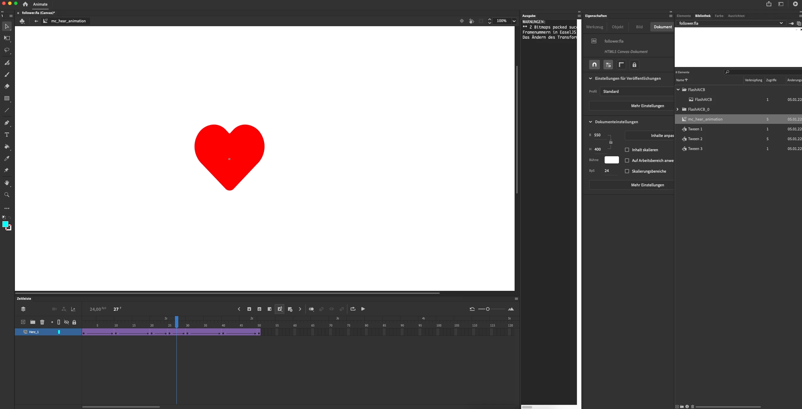Switch to the Objekt properties tab
This screenshot has height=409, width=802.
pyautogui.click(x=617, y=27)
